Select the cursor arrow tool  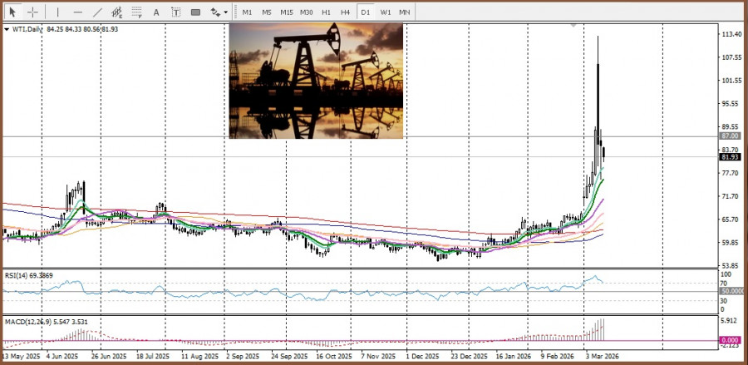point(12,12)
